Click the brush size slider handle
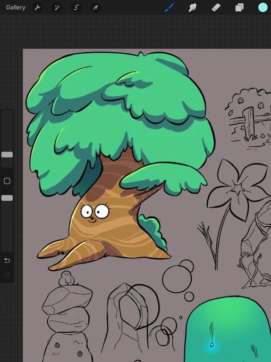271x362 pixels. click(7, 155)
